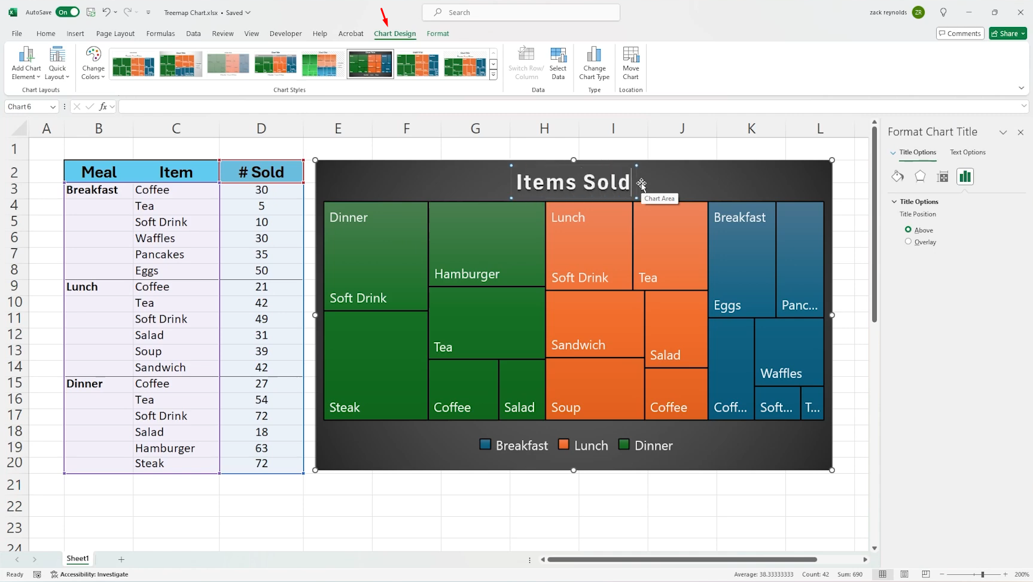Click the Save icon in title bar
The width and height of the screenshot is (1033, 582).
pos(91,12)
